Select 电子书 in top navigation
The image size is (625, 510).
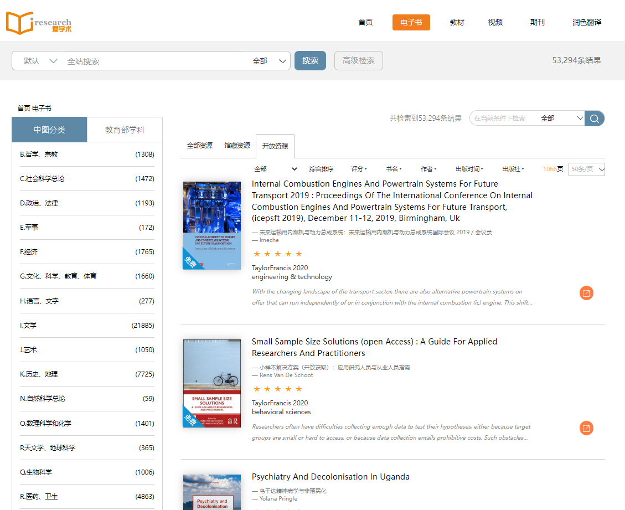click(411, 22)
